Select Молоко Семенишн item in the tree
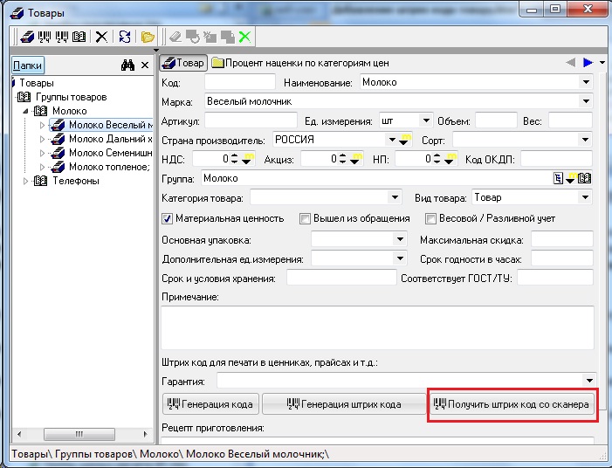This screenshot has height=468, width=612. [101, 153]
